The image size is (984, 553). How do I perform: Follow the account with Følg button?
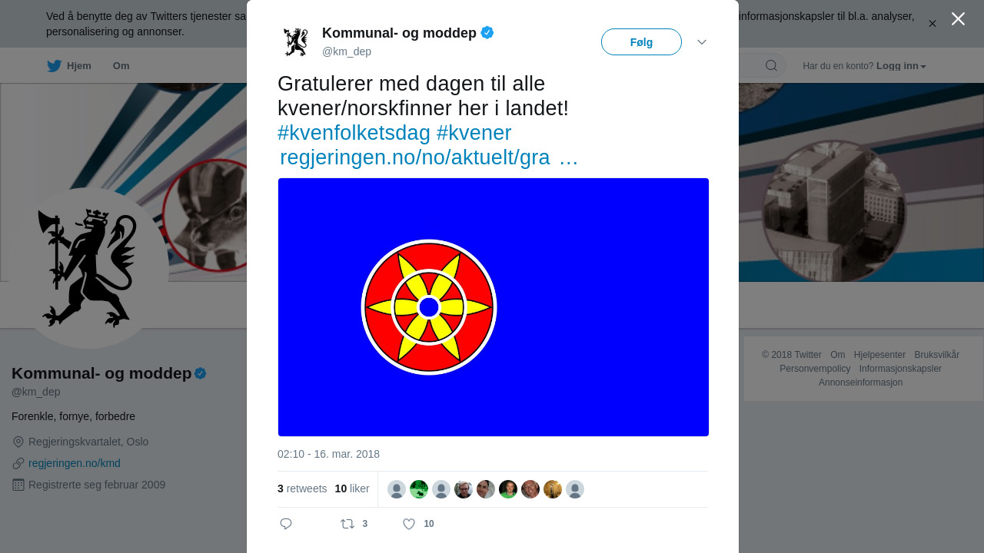pos(641,42)
